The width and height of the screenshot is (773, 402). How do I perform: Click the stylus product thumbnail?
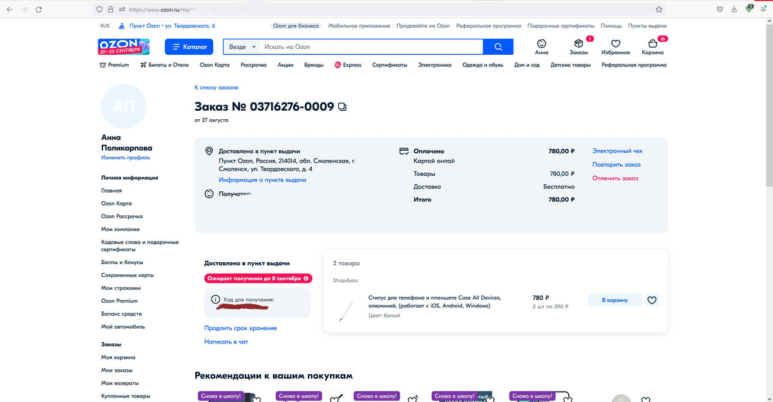(x=346, y=311)
